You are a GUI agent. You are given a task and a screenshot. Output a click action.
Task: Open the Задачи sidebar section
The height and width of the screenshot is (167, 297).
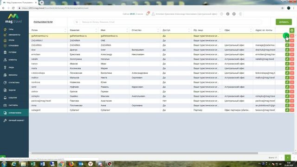pyautogui.click(x=12, y=90)
